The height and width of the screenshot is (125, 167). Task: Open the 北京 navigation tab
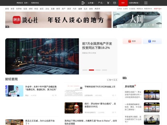click(86, 9)
